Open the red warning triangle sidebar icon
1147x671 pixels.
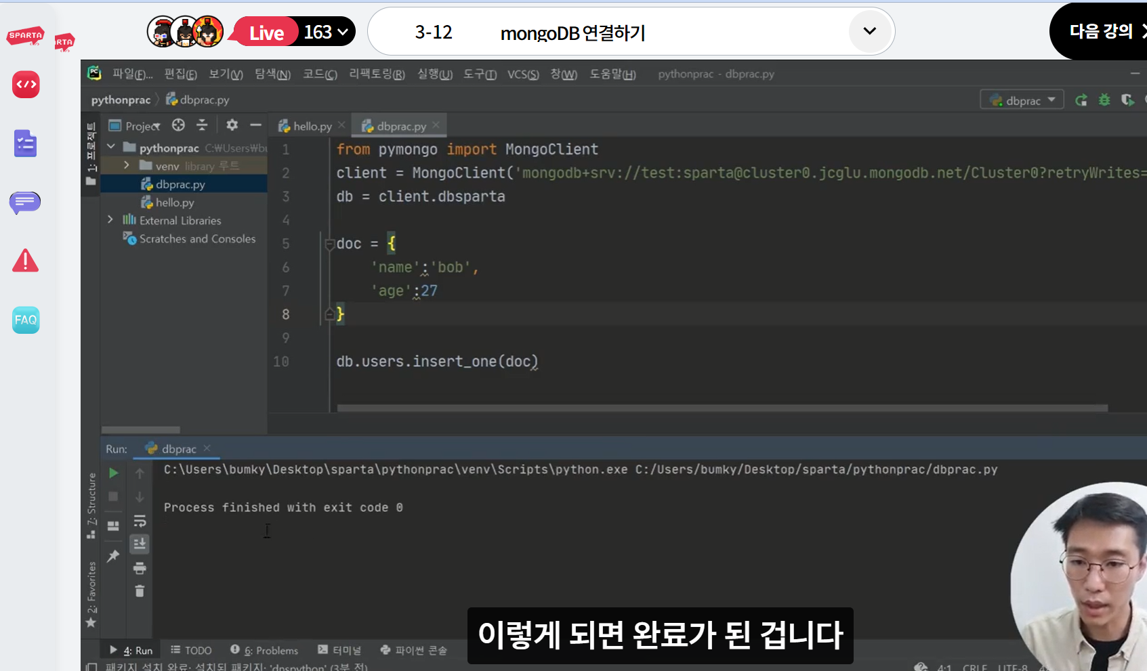(25, 261)
